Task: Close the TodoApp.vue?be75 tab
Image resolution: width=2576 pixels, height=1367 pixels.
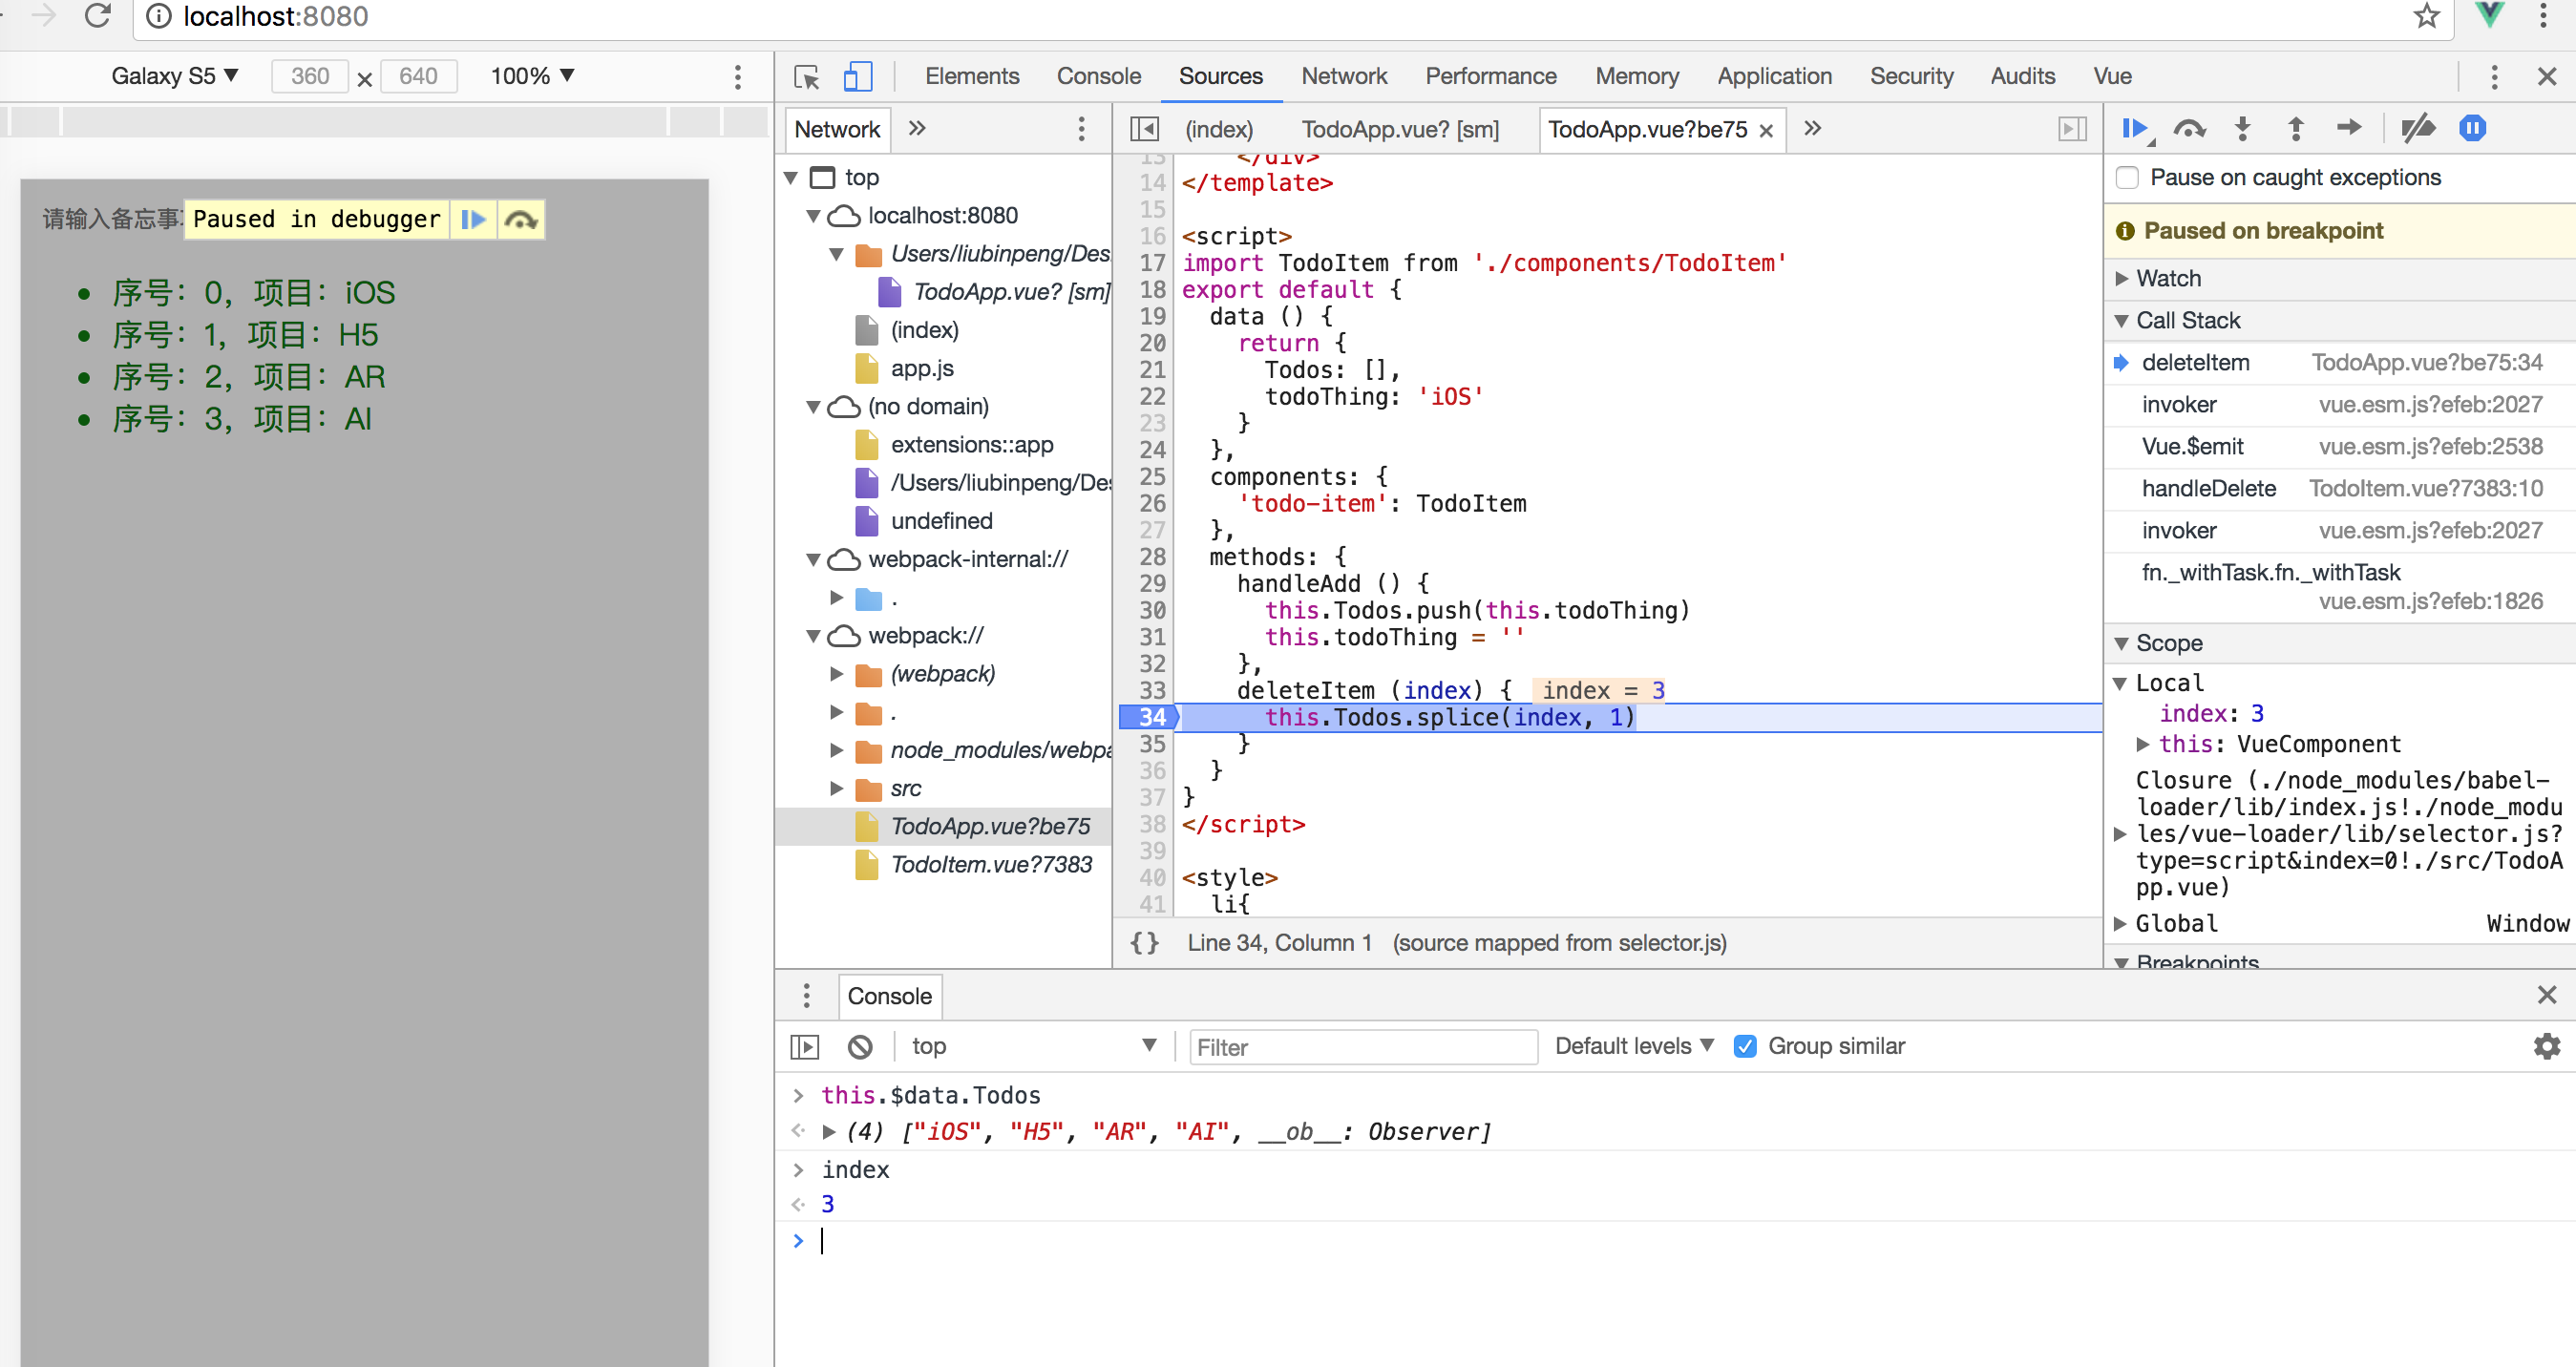Action: tap(1766, 130)
